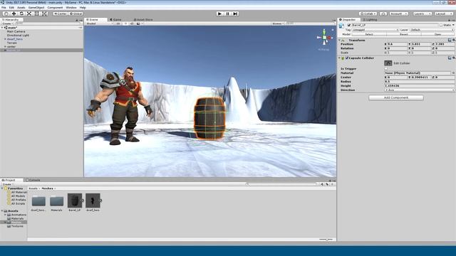Click the model Revert button
This screenshot has width=456, height=256.
click(x=404, y=34)
